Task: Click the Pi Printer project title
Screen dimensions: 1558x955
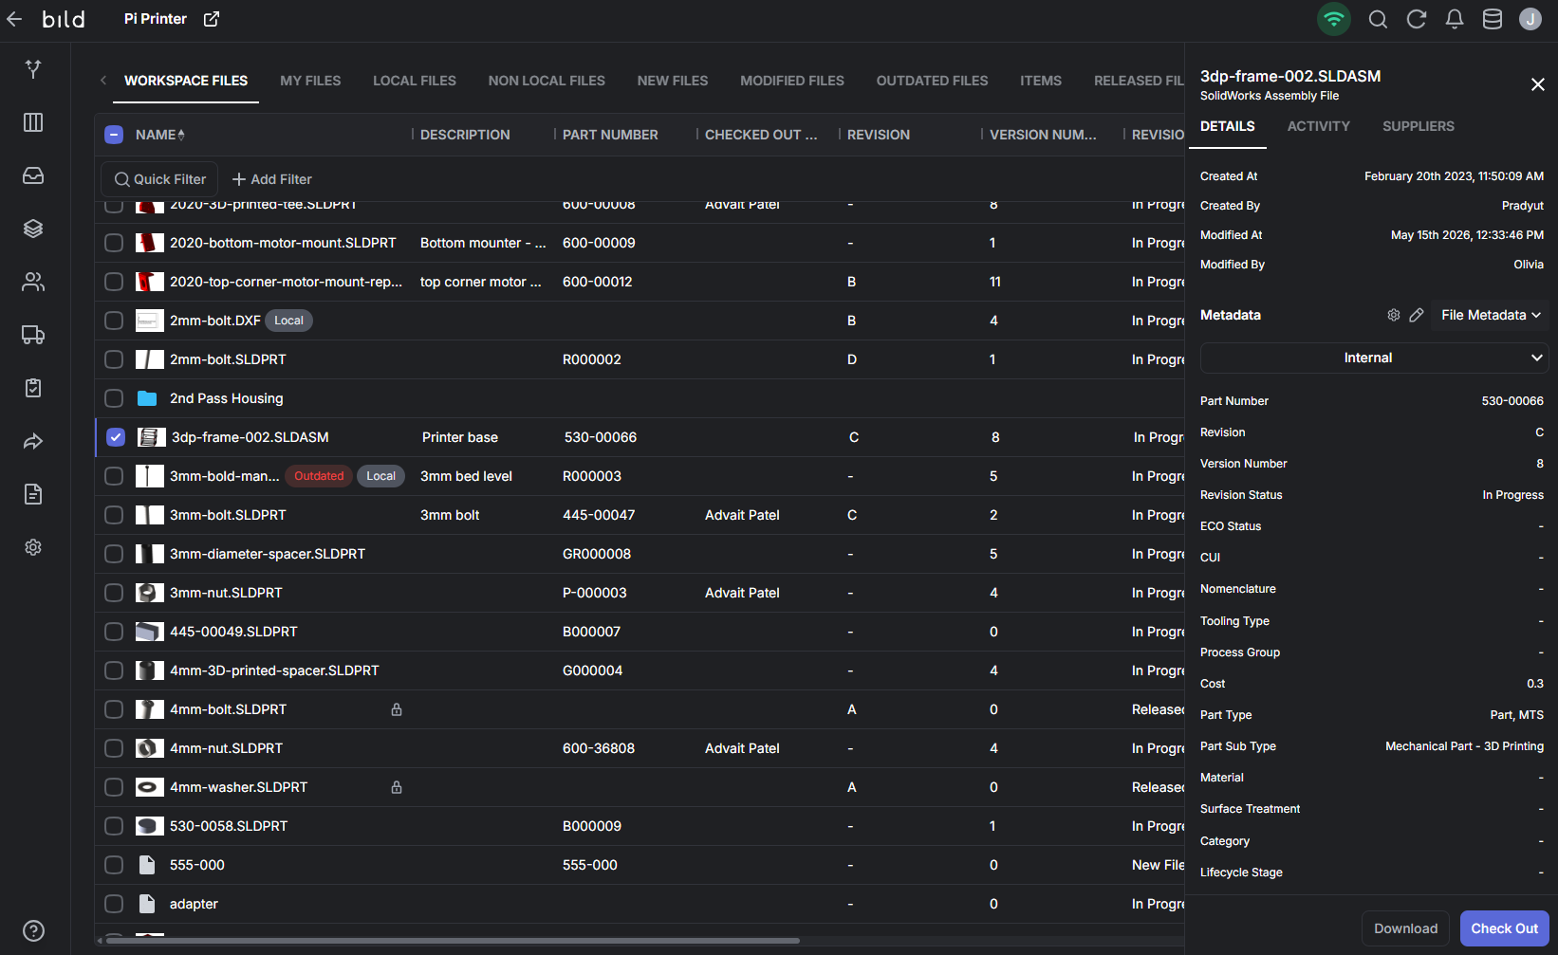Action: coord(156,19)
